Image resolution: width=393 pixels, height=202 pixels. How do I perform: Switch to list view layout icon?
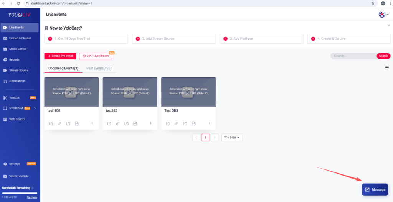point(386,68)
